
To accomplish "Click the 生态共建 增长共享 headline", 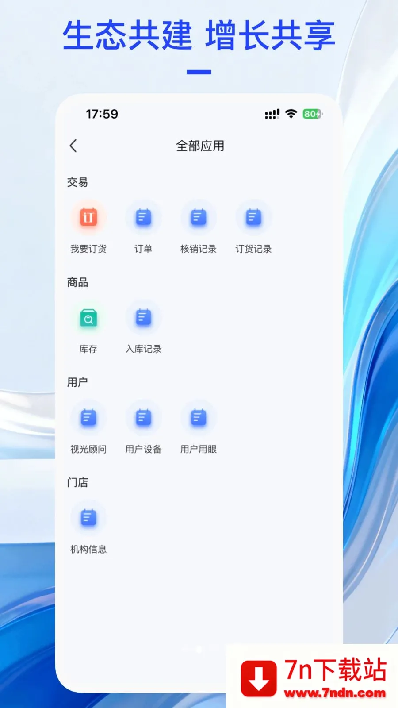I will (199, 35).
